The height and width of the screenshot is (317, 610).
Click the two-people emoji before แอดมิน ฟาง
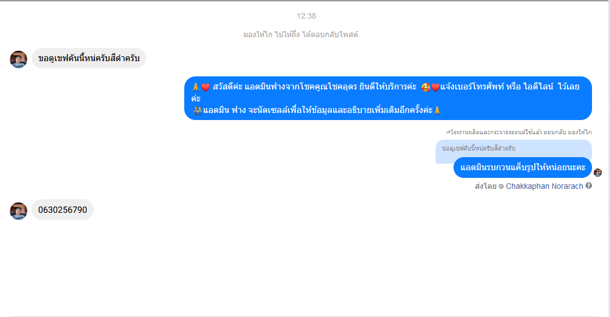click(x=198, y=111)
